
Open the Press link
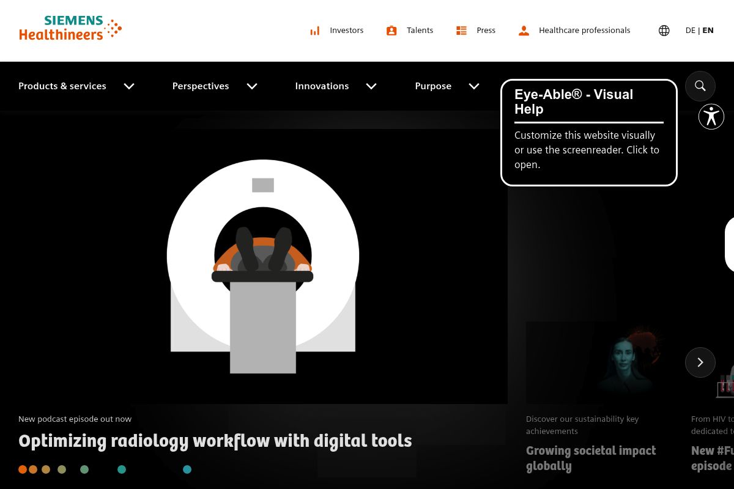(x=486, y=31)
